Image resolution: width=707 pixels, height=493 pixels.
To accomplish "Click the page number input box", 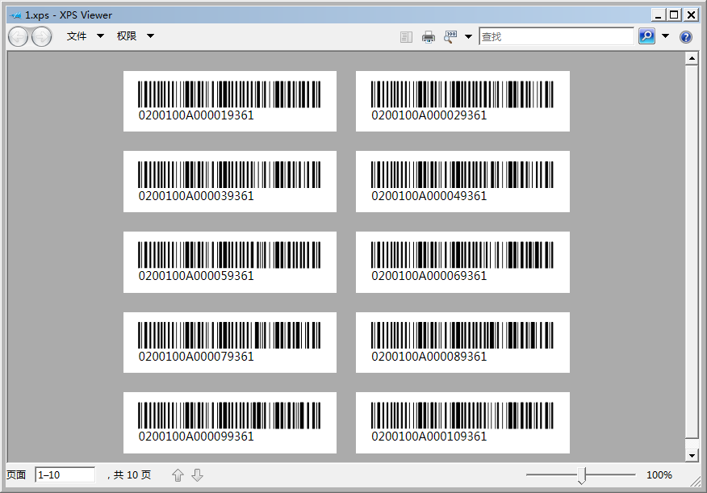I will [65, 475].
